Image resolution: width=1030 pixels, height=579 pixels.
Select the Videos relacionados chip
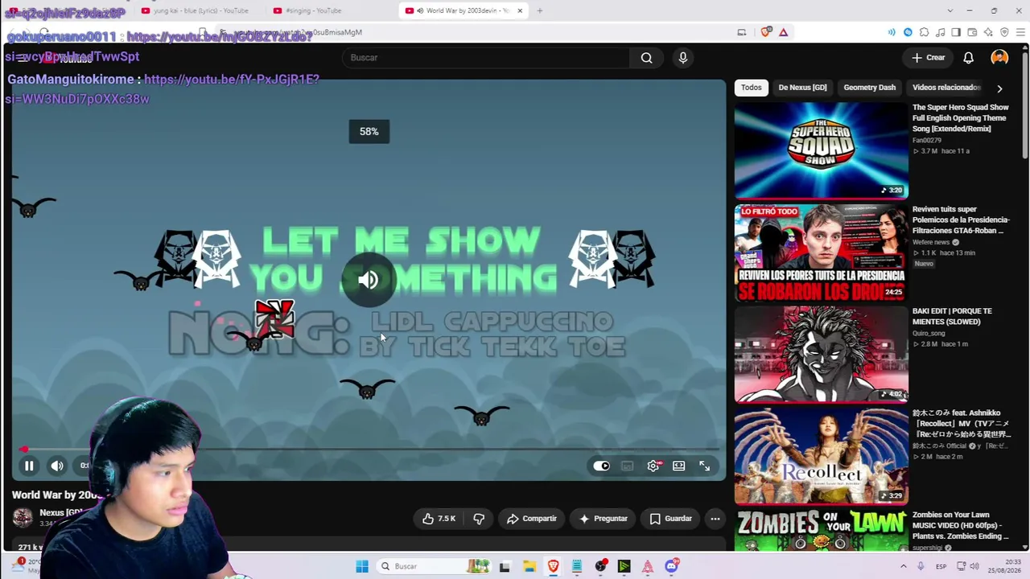tap(946, 88)
